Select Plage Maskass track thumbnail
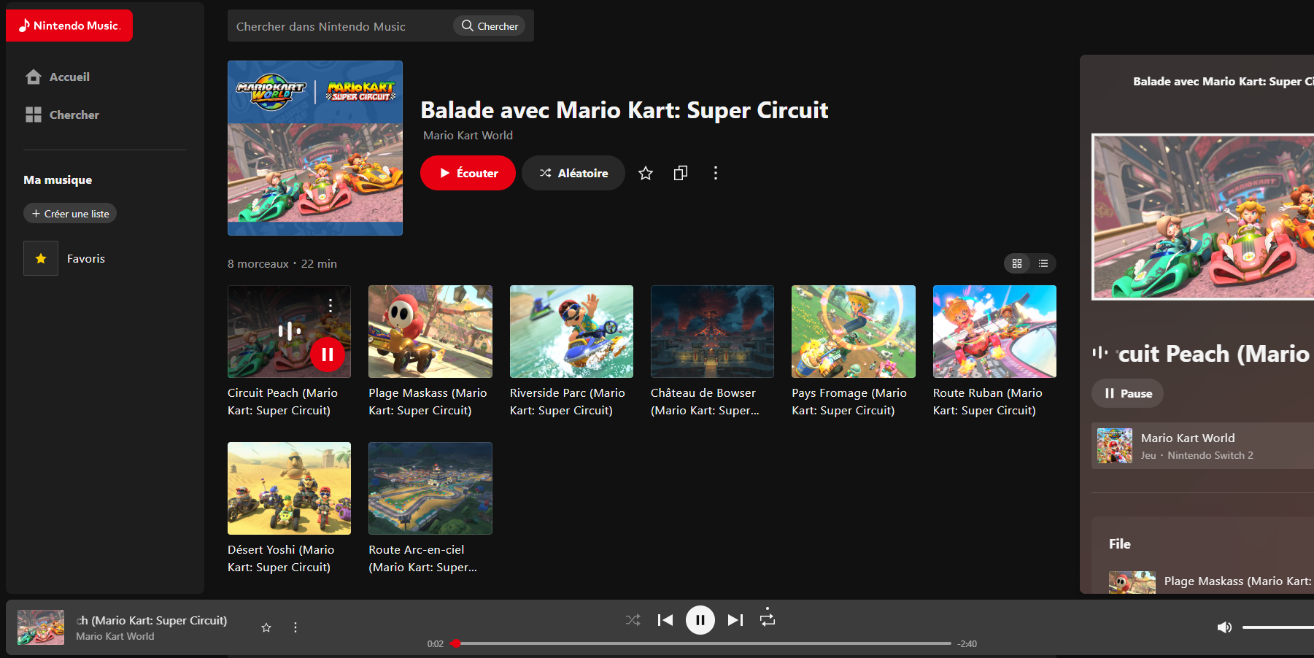The height and width of the screenshot is (658, 1314). [x=430, y=331]
